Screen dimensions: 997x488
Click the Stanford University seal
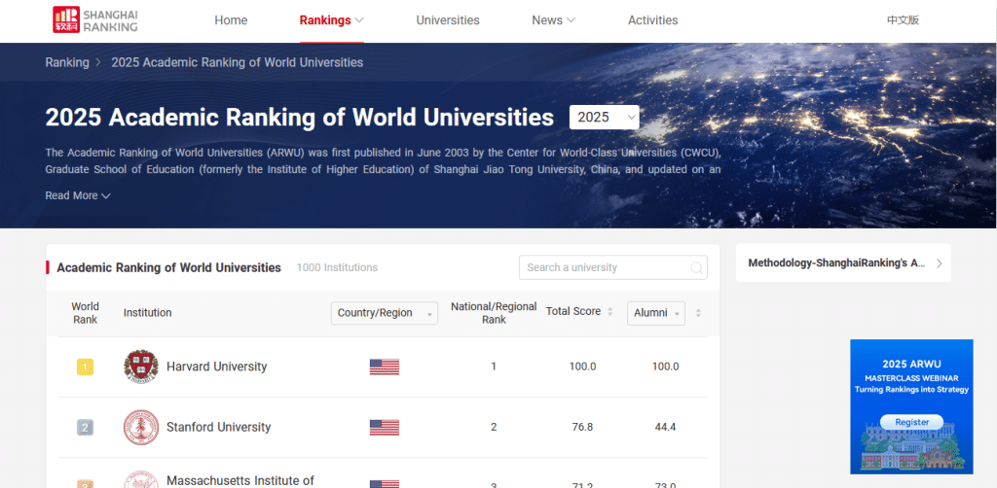tap(140, 427)
